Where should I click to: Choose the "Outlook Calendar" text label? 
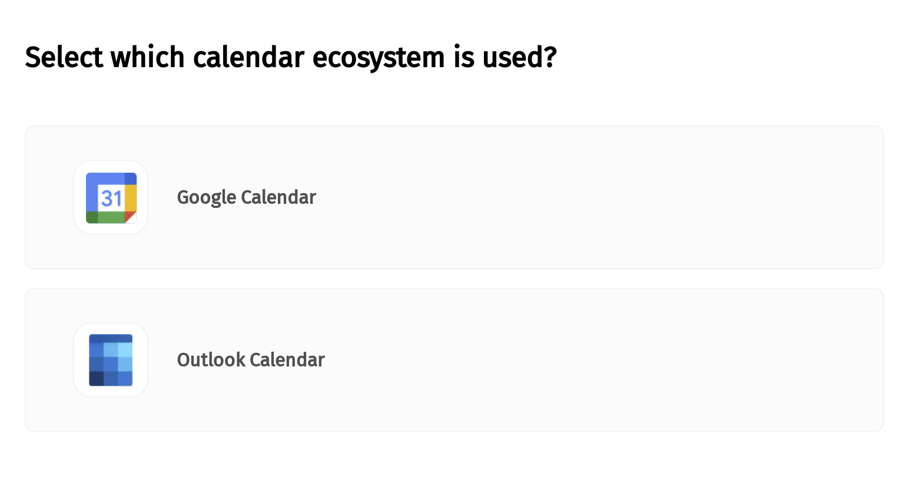coord(251,360)
